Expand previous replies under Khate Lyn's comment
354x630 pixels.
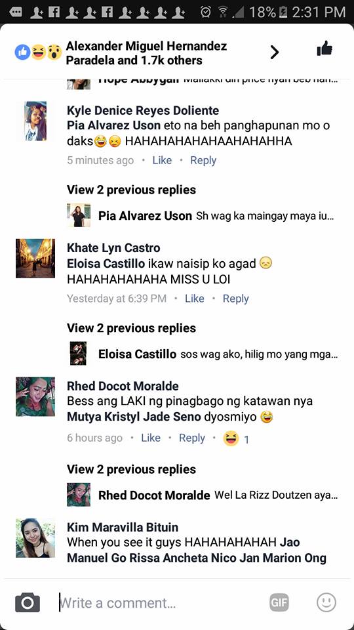131,328
